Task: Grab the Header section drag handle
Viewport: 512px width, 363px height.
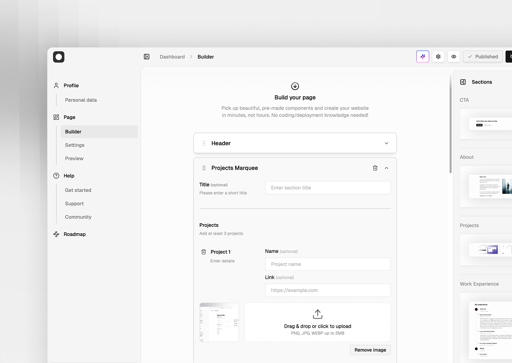Action: pyautogui.click(x=204, y=143)
